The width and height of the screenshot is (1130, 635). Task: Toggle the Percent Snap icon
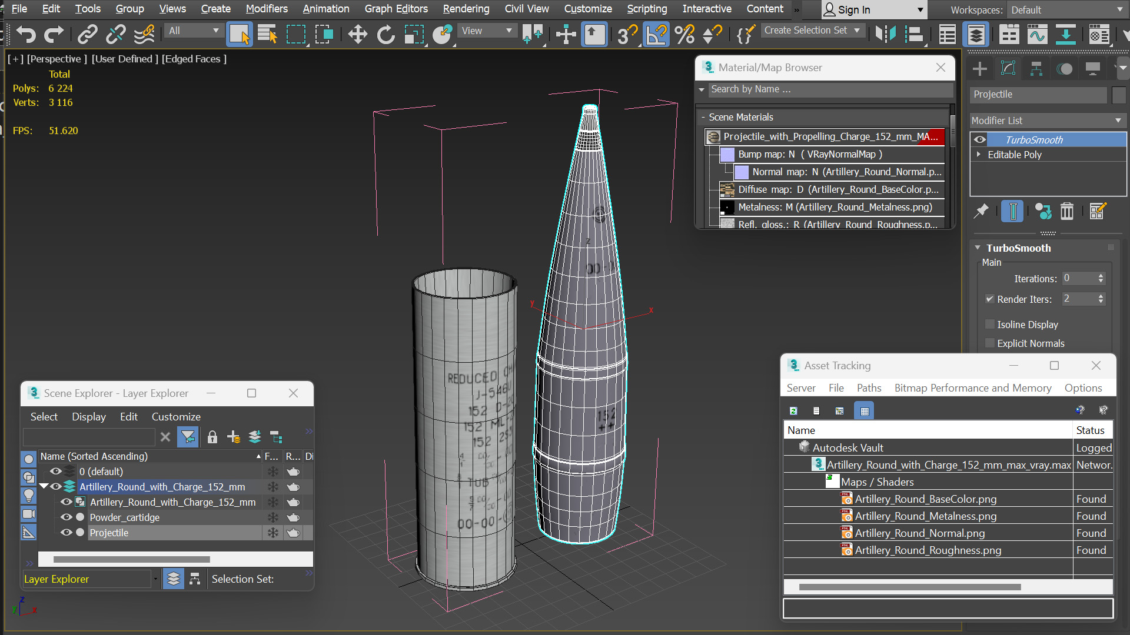pyautogui.click(x=684, y=35)
